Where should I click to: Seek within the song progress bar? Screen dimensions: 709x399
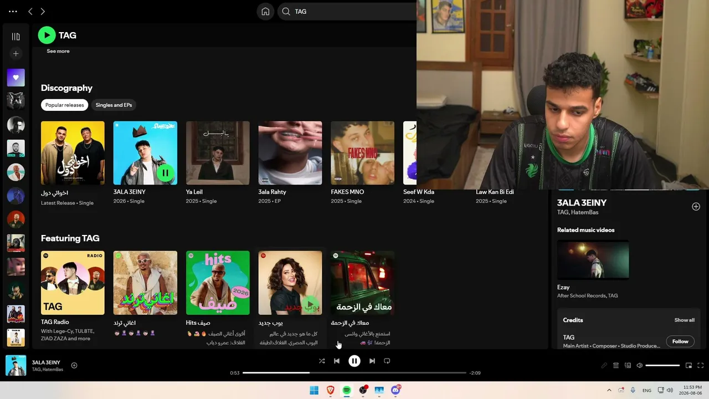click(x=354, y=373)
